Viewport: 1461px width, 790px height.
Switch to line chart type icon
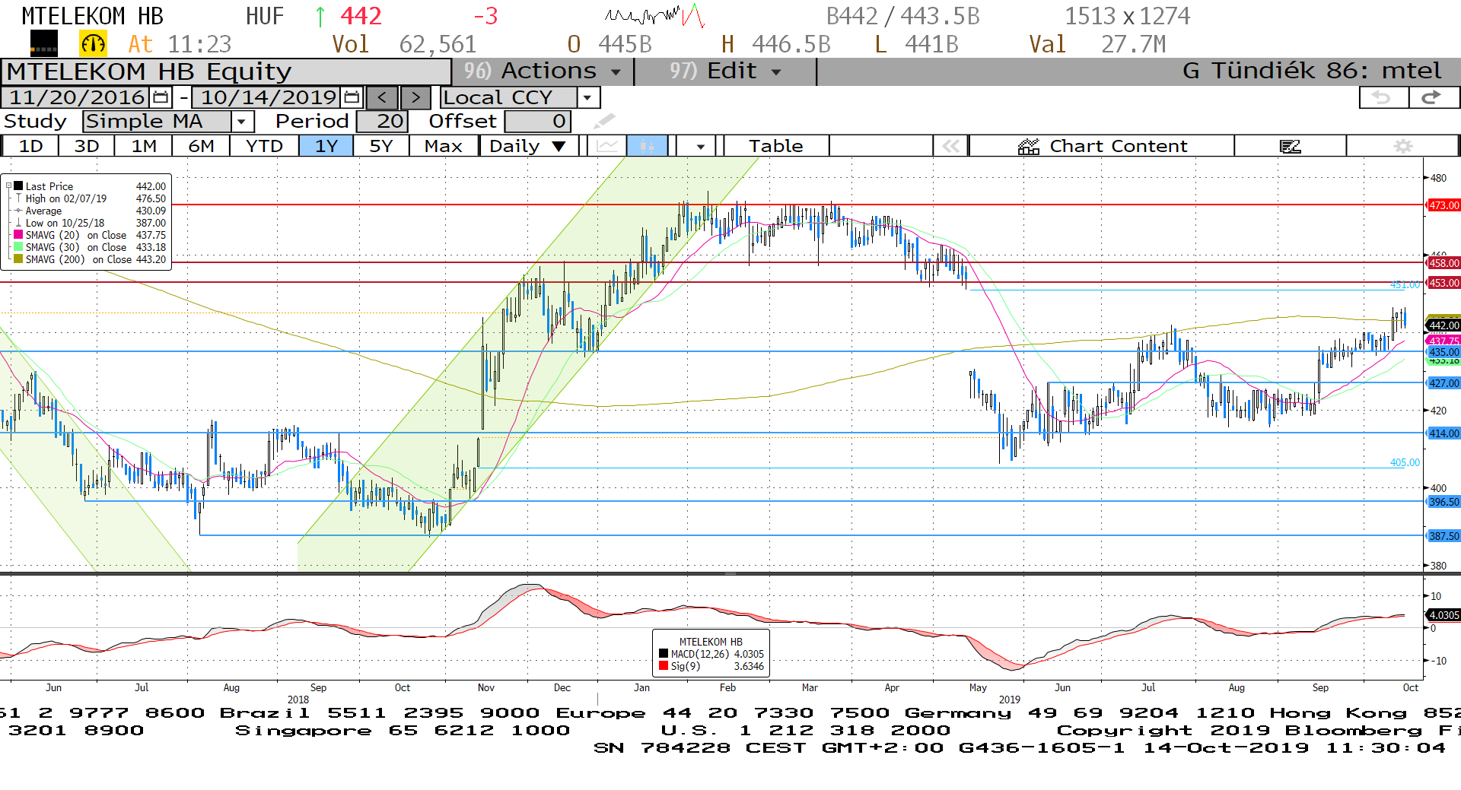click(x=607, y=146)
